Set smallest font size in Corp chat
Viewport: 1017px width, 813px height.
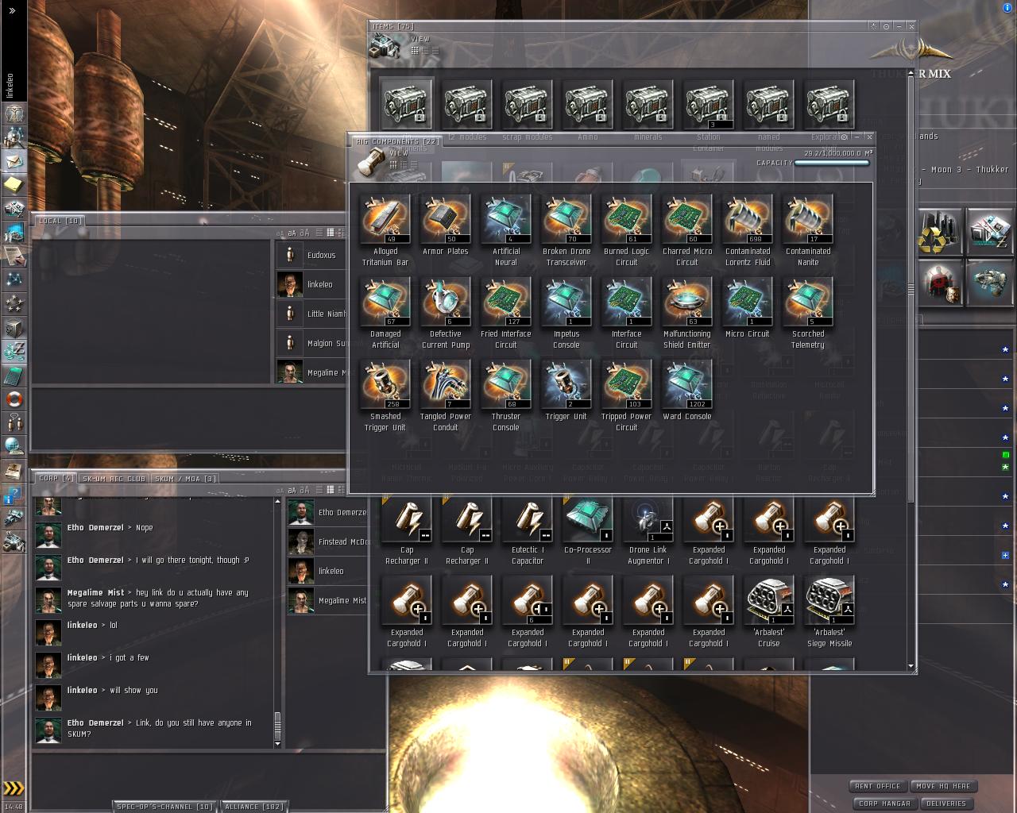[280, 491]
